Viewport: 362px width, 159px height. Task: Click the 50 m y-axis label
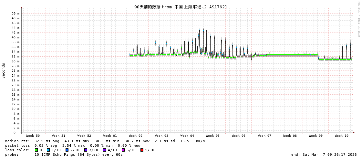tap(16, 14)
